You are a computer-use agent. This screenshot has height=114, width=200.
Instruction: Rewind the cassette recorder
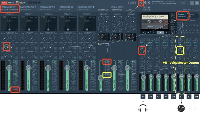point(143,33)
